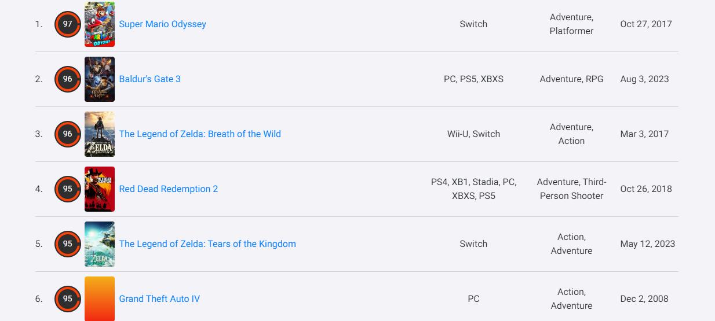
Task: Visit the Grand Theft Auto IV title link
Action: click(159, 299)
